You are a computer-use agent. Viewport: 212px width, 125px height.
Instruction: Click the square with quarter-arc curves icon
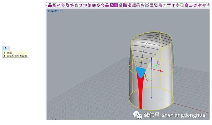point(156,5)
